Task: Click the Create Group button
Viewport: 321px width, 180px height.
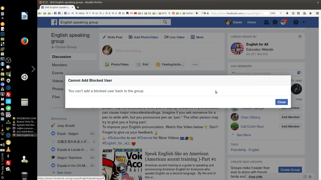Action: coord(290,170)
